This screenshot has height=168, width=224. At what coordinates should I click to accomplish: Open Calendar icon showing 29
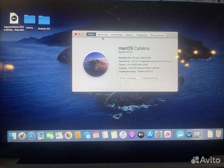point(96,135)
